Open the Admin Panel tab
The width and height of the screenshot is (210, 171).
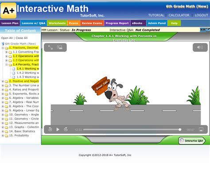(x=157, y=23)
